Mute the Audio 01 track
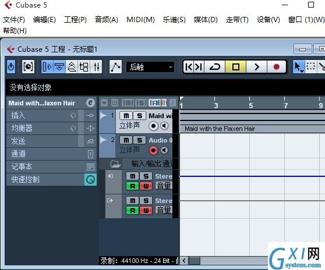Screen dimensions: 325x270 pos(126,140)
